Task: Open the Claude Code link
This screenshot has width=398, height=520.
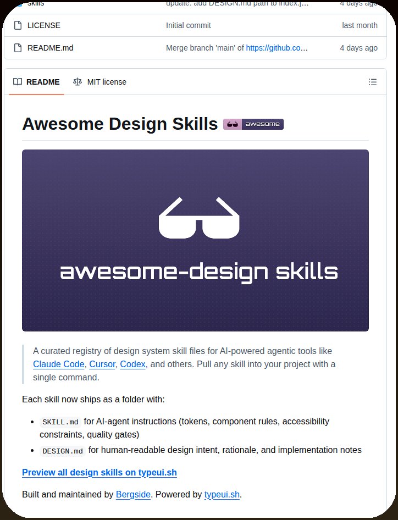Action: tap(59, 364)
